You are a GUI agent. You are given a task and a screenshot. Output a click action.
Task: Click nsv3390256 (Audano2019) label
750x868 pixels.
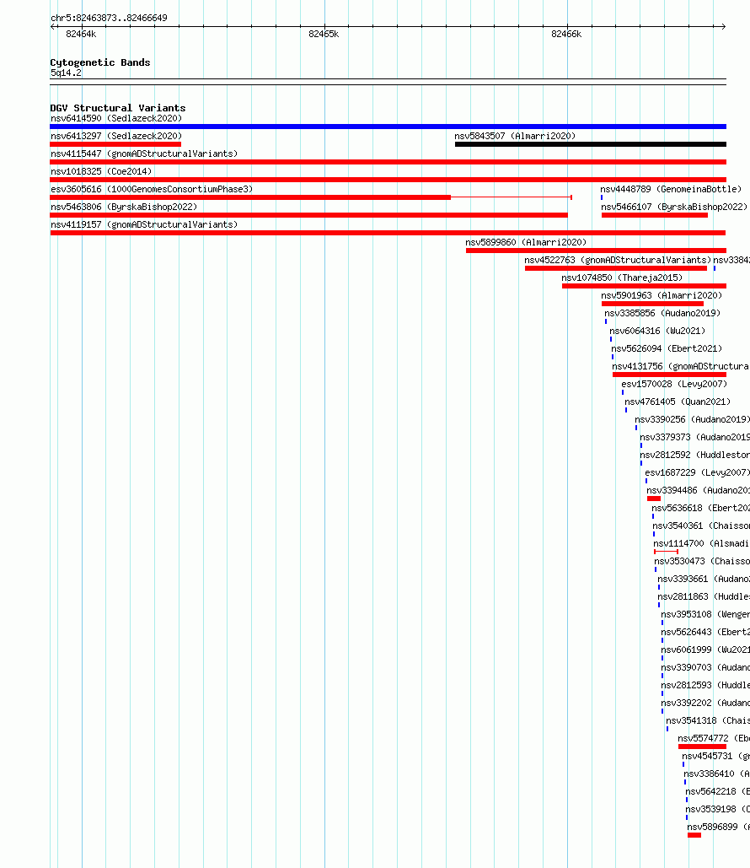[x=692, y=419]
